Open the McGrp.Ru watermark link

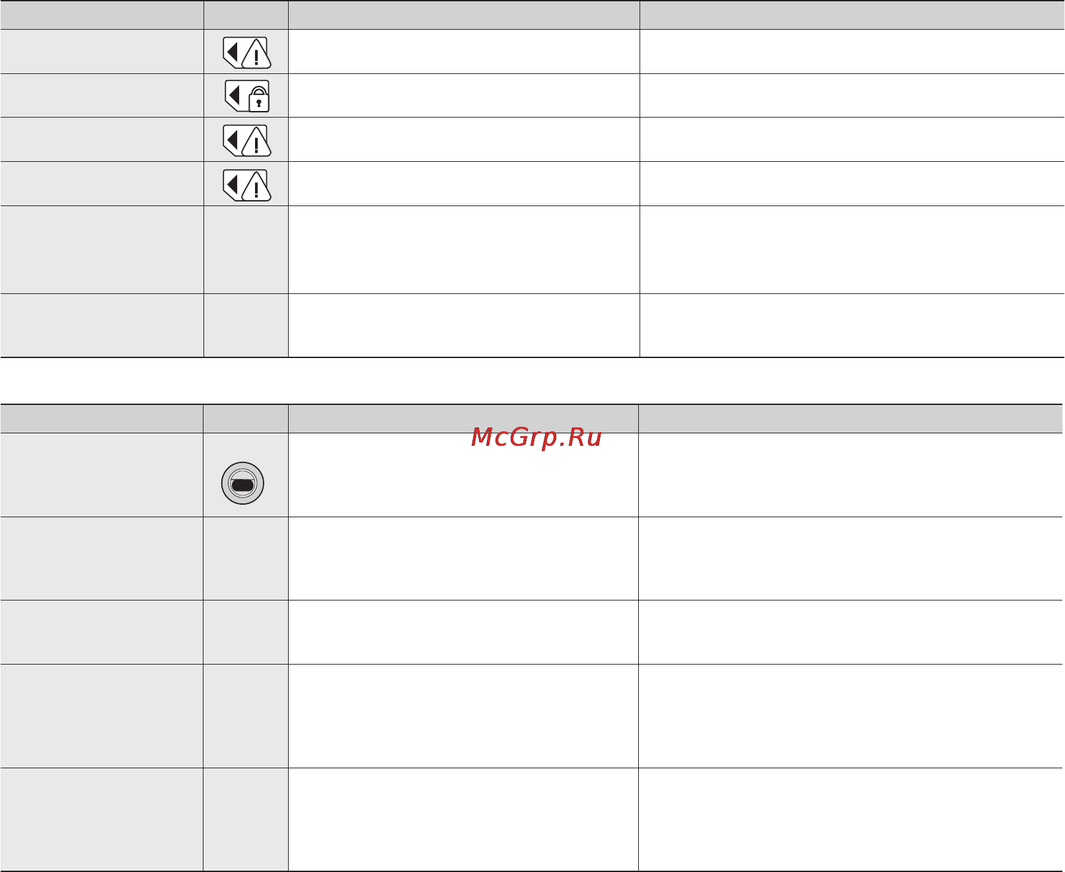point(536,437)
